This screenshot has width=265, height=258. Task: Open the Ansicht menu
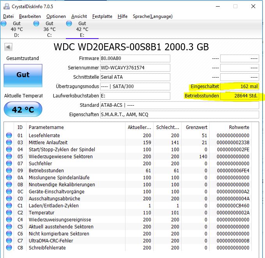(x=79, y=16)
